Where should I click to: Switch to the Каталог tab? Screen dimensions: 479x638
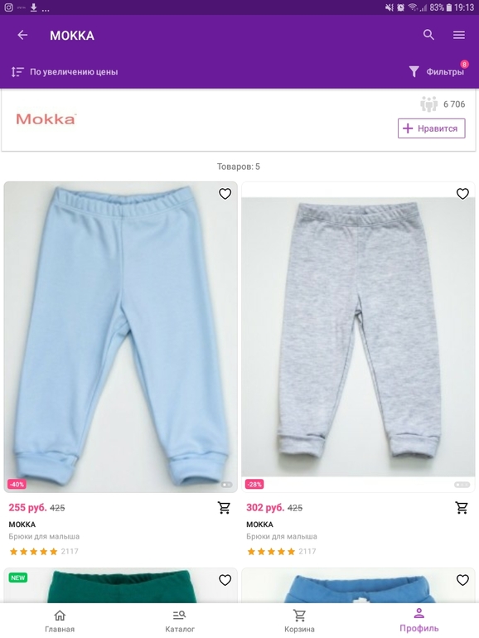pyautogui.click(x=180, y=621)
